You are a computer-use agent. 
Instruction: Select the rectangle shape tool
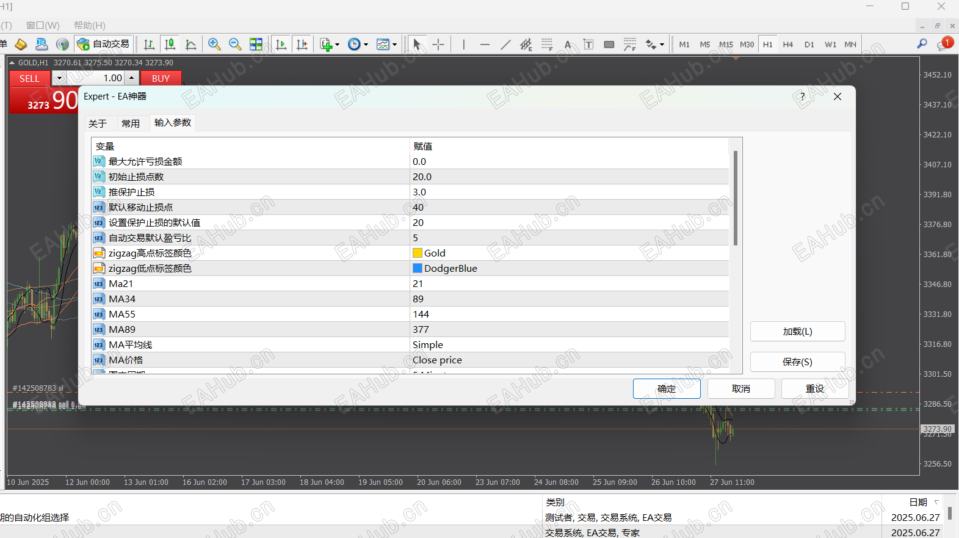[x=609, y=44]
